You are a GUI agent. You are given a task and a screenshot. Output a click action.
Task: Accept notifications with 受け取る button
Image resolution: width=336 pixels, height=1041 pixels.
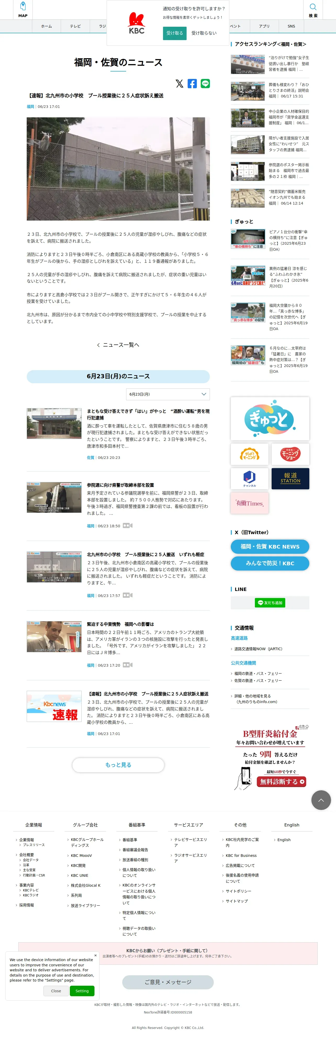click(175, 33)
